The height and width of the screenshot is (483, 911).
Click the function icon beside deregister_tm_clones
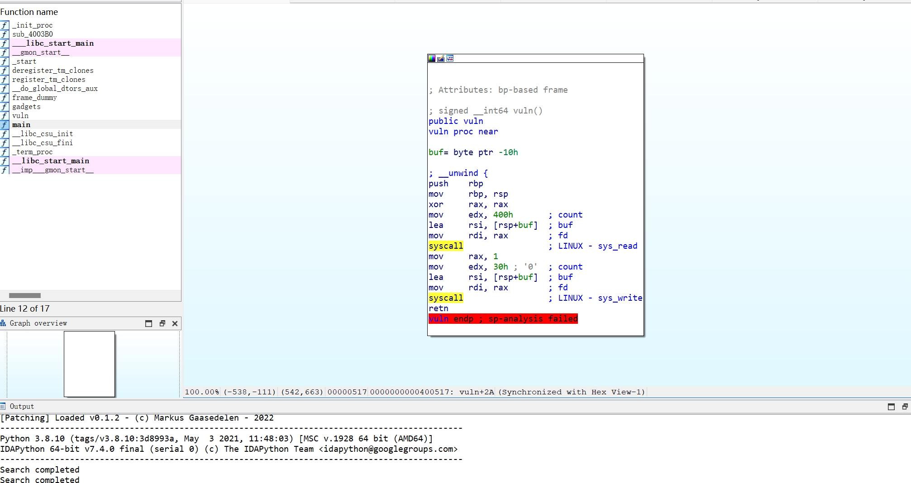coord(5,71)
